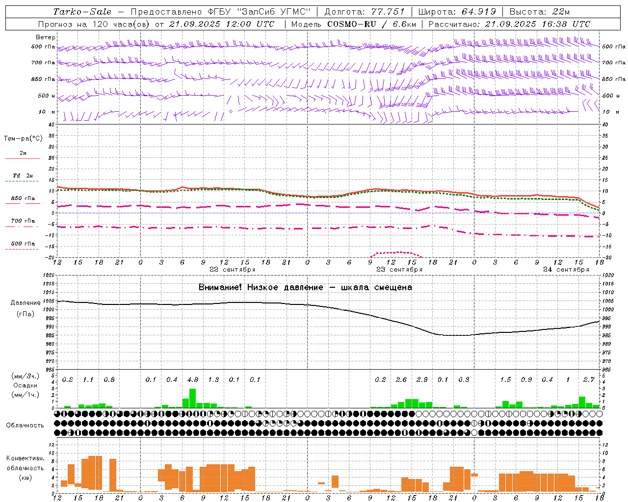
Task: Click the 2.6 precipitation value
Action: coord(401,380)
